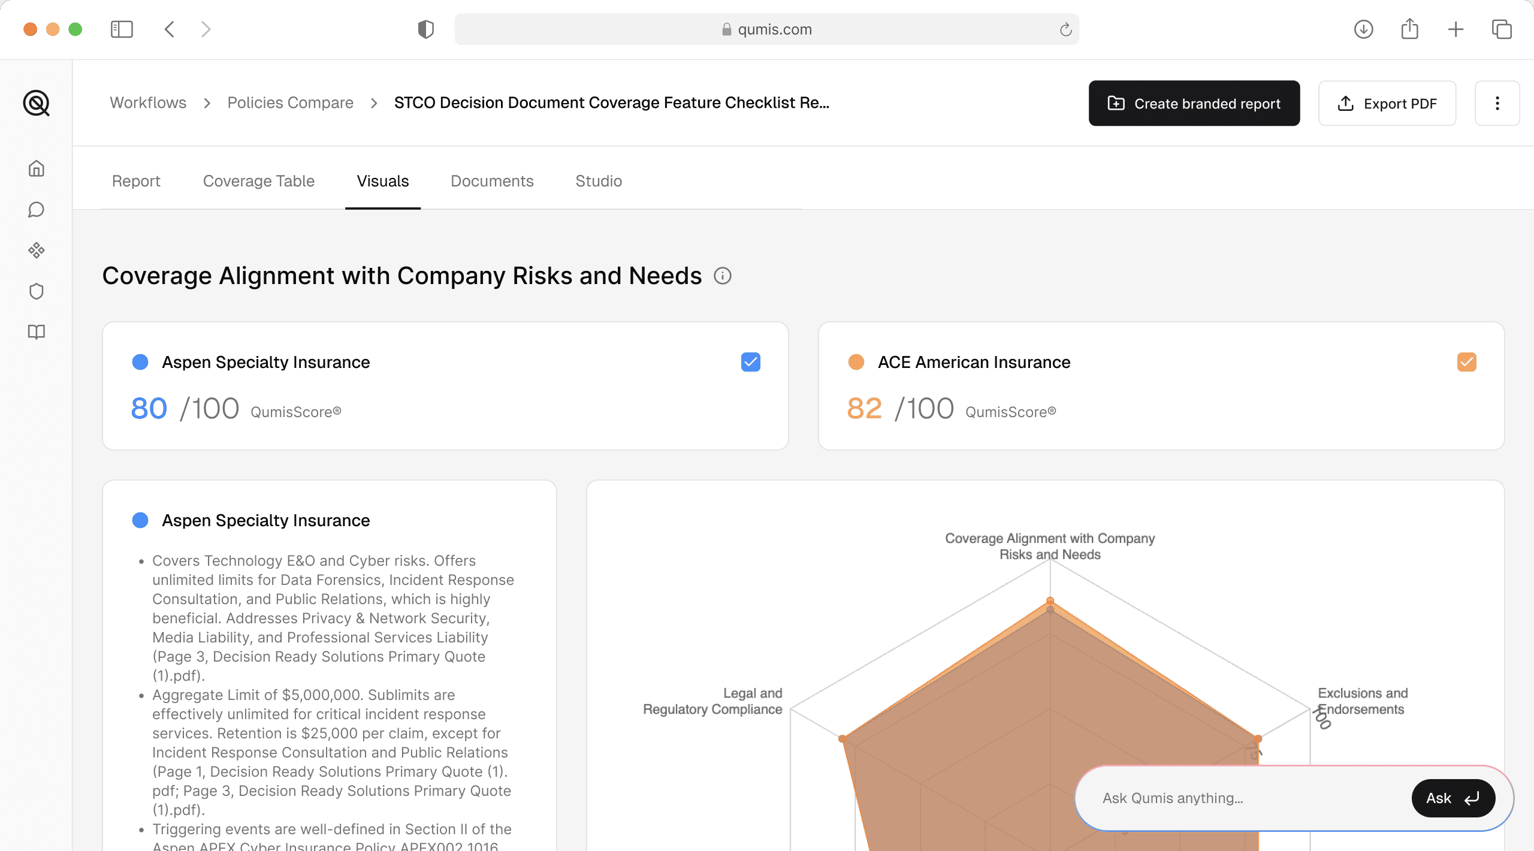Open the three-dot overflow menu
Screen dimensions: 1534x851
(1497, 103)
